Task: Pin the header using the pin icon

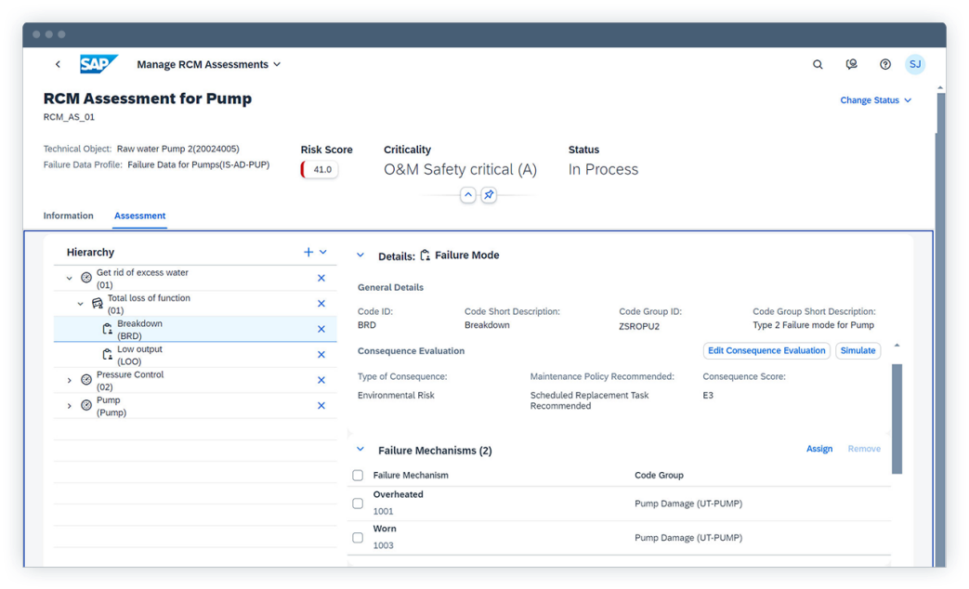Action: pos(487,195)
